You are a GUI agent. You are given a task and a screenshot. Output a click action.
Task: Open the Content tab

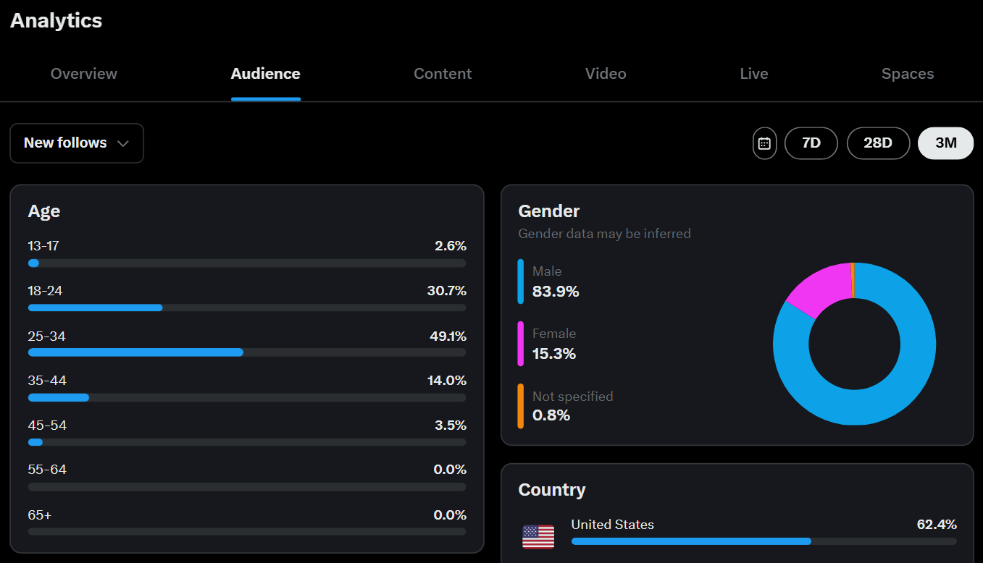[443, 74]
